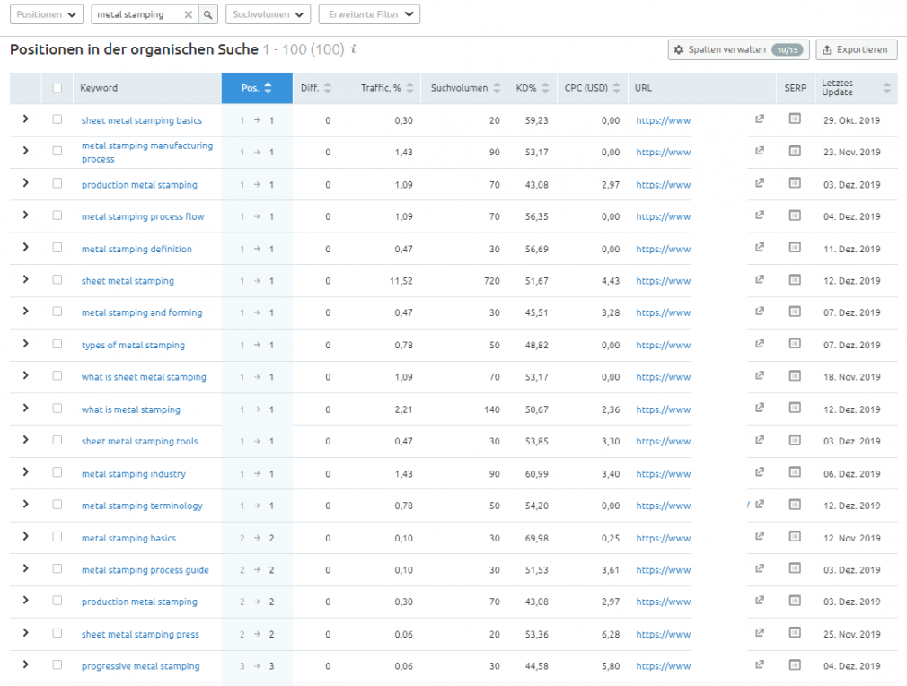907x686 pixels.
Task: Check the sheet metal stamping row
Action: pos(57,279)
